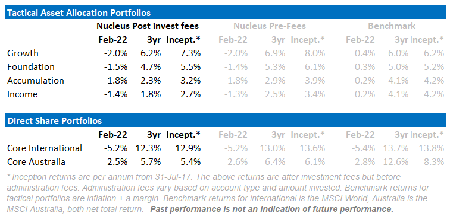Click the Nucleus Post invest fees heading
This screenshot has width=450, height=219.
coord(148,26)
